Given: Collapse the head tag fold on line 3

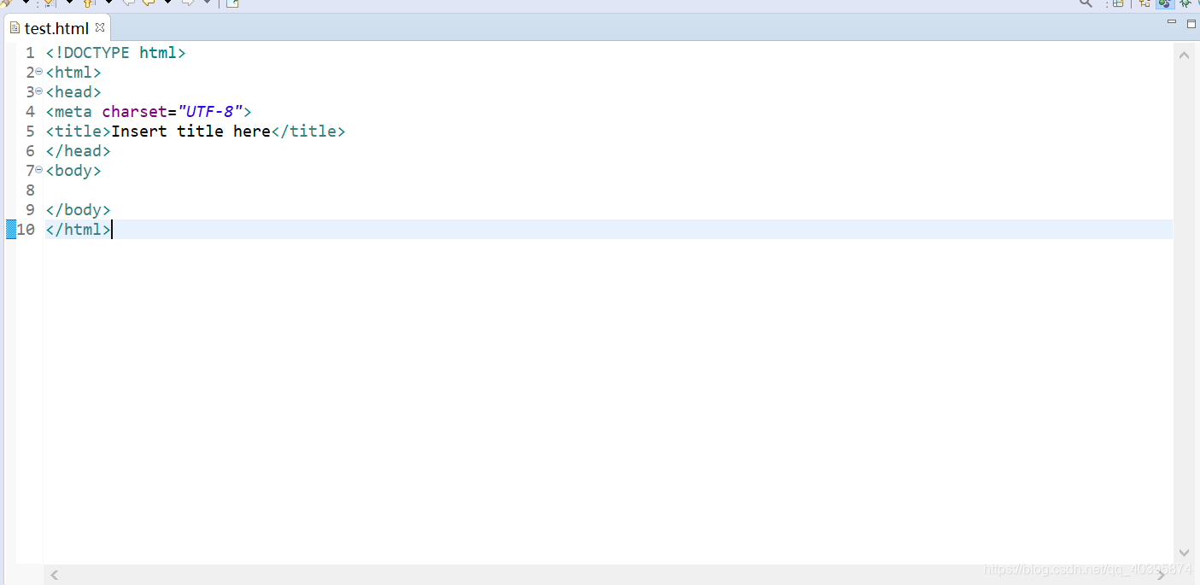Looking at the screenshot, I should [x=39, y=91].
